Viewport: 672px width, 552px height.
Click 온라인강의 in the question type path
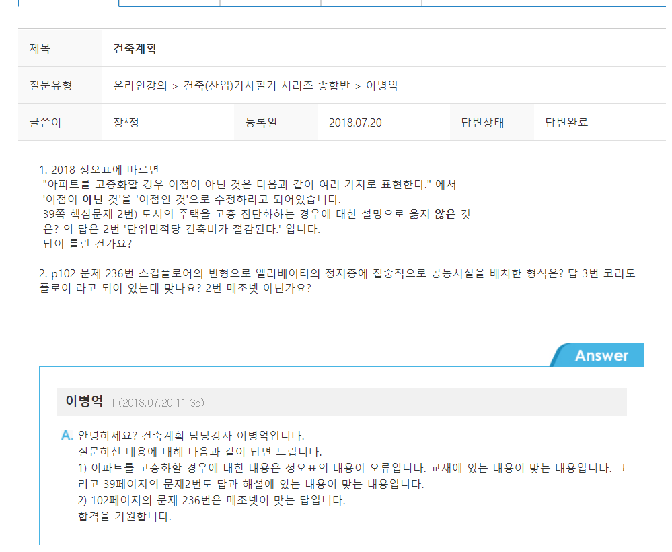pyautogui.click(x=140, y=85)
